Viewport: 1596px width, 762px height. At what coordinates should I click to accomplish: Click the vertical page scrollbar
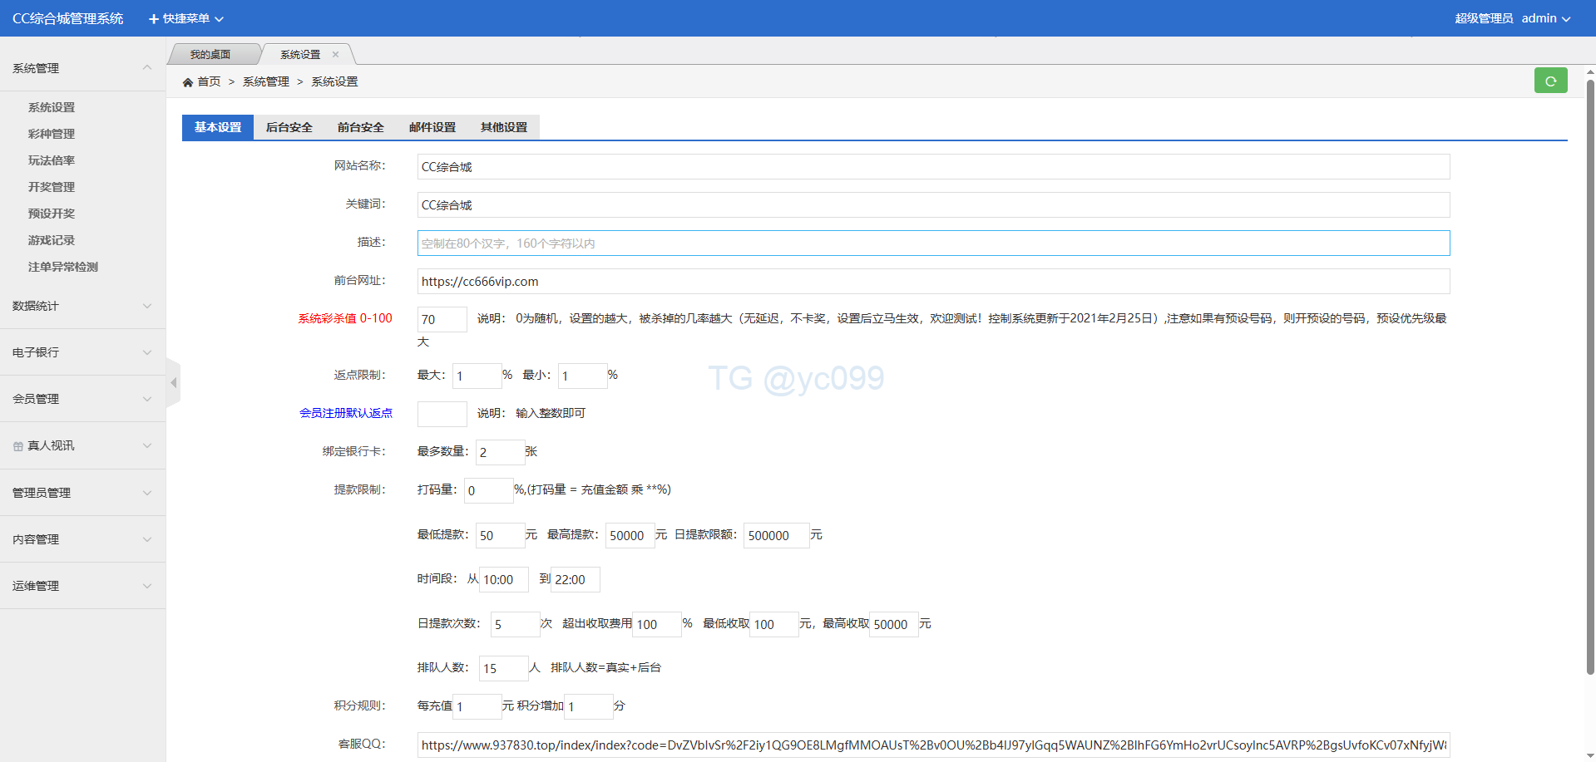coord(1590,374)
